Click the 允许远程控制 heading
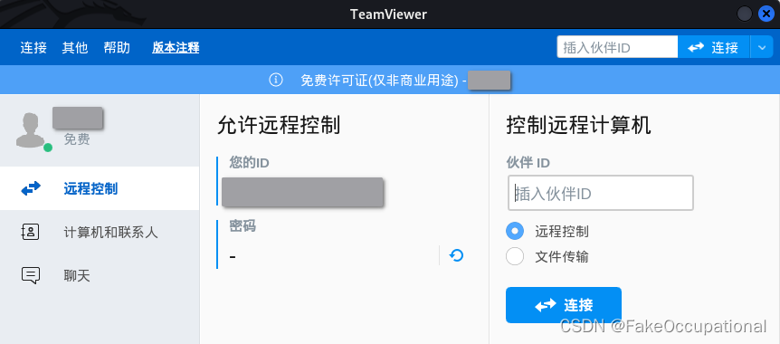 click(x=279, y=125)
